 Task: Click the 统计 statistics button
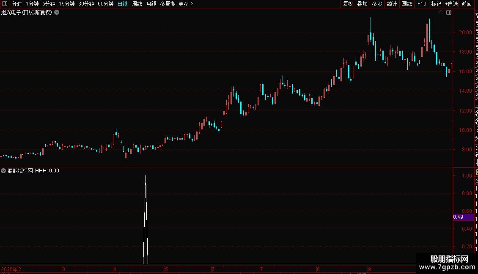[x=392, y=4]
